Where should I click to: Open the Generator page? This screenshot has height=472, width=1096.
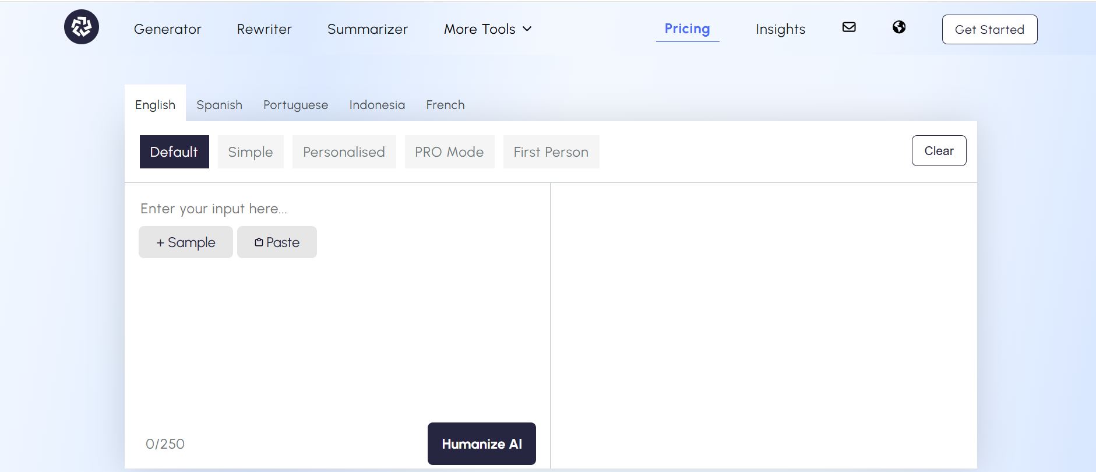(x=167, y=29)
